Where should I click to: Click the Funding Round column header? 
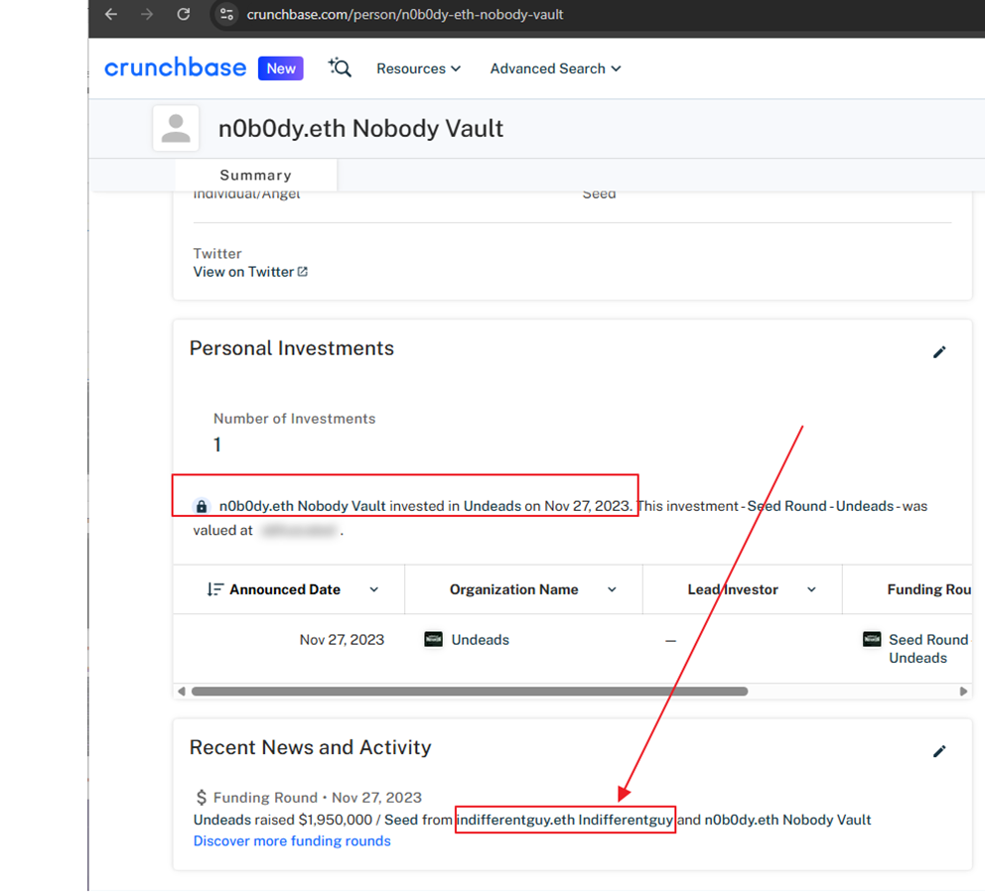coord(928,589)
